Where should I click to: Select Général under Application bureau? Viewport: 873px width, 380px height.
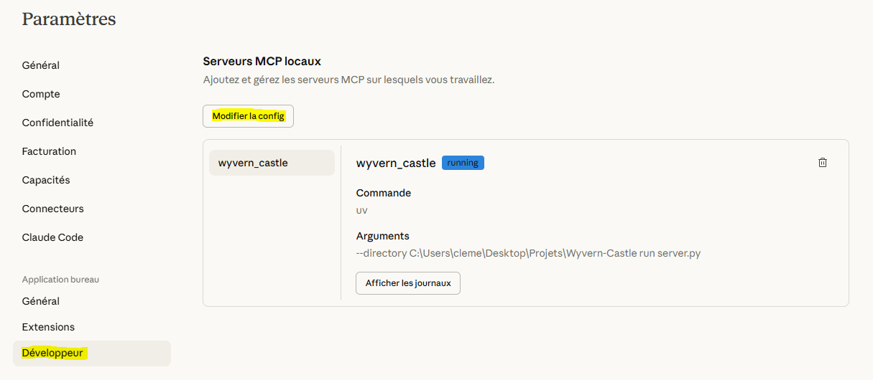[41, 301]
